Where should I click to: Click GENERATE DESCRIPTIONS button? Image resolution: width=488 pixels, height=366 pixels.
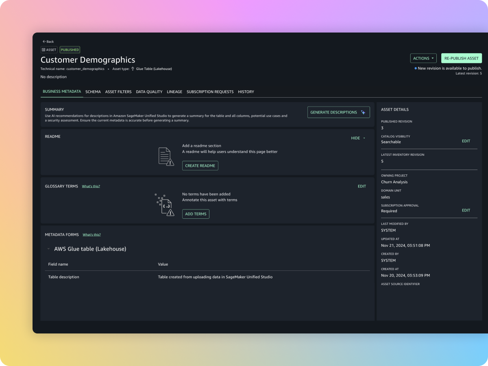338,112
